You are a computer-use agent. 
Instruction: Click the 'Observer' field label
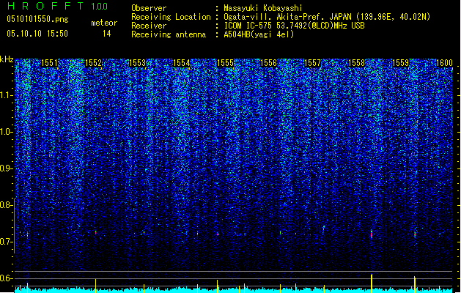pyautogui.click(x=149, y=8)
